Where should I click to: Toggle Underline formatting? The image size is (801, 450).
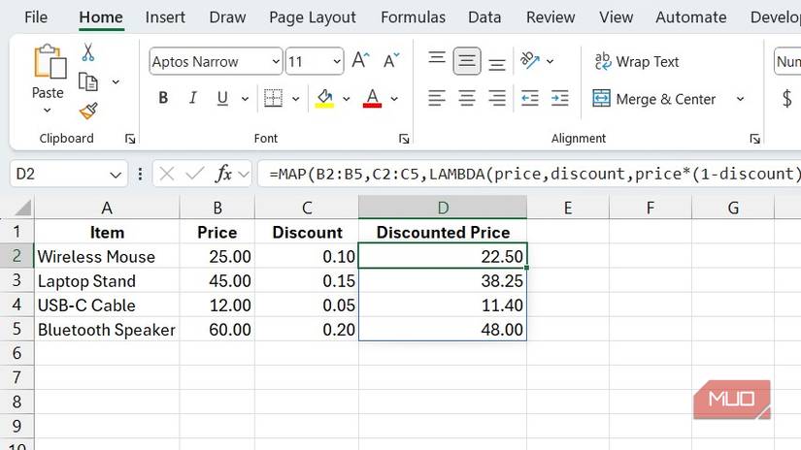[x=222, y=98]
